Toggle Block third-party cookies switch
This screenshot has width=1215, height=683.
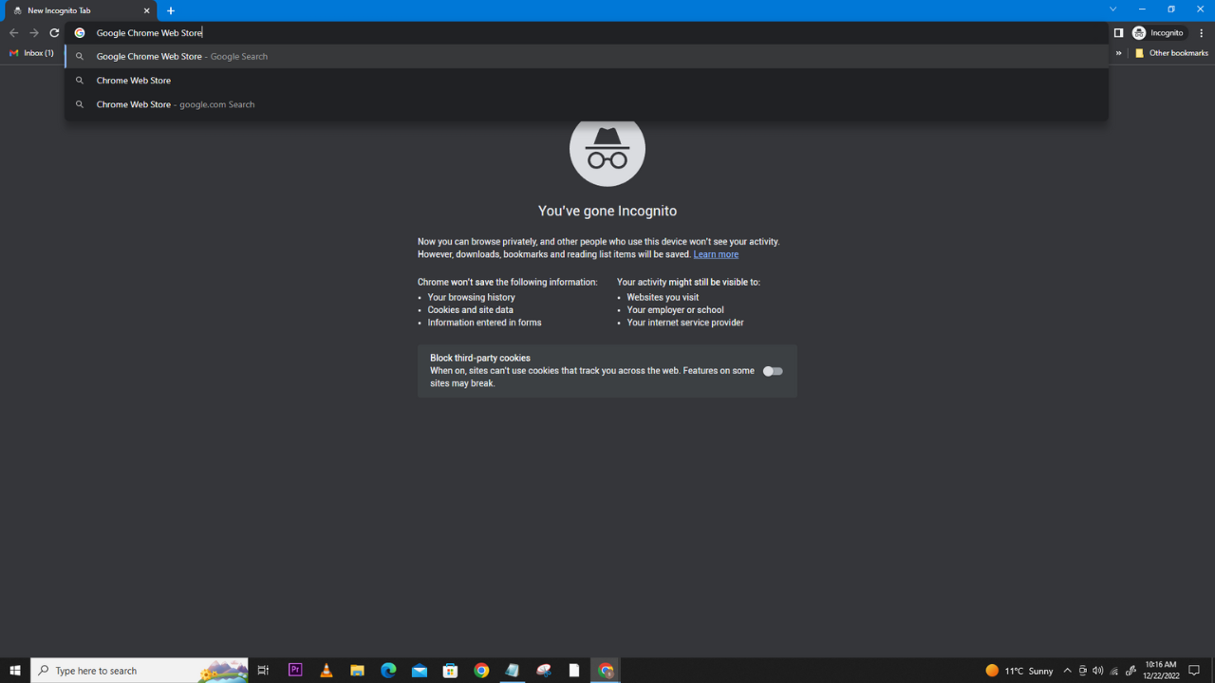pyautogui.click(x=773, y=371)
